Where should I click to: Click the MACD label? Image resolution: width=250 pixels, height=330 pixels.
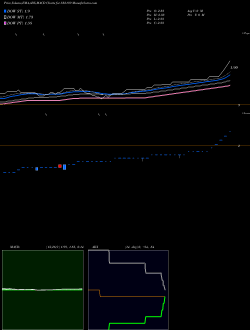[x=15, y=247]
